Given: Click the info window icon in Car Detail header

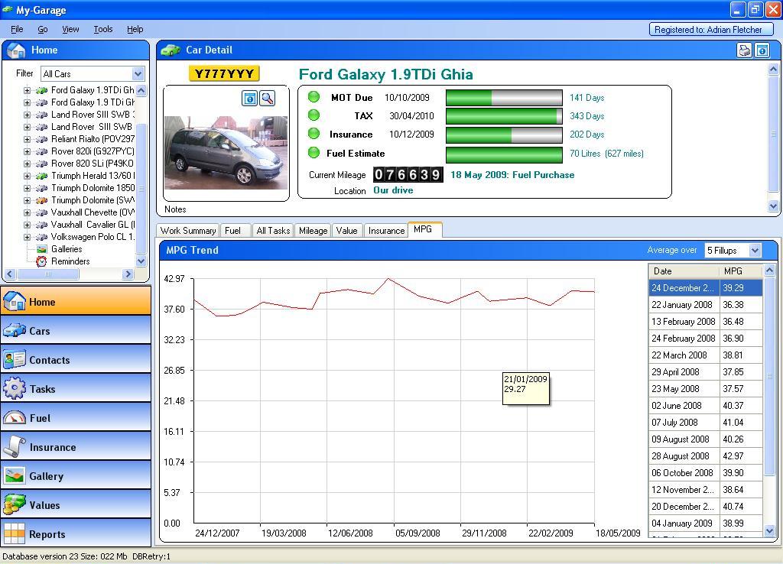Looking at the screenshot, I should click(x=762, y=50).
